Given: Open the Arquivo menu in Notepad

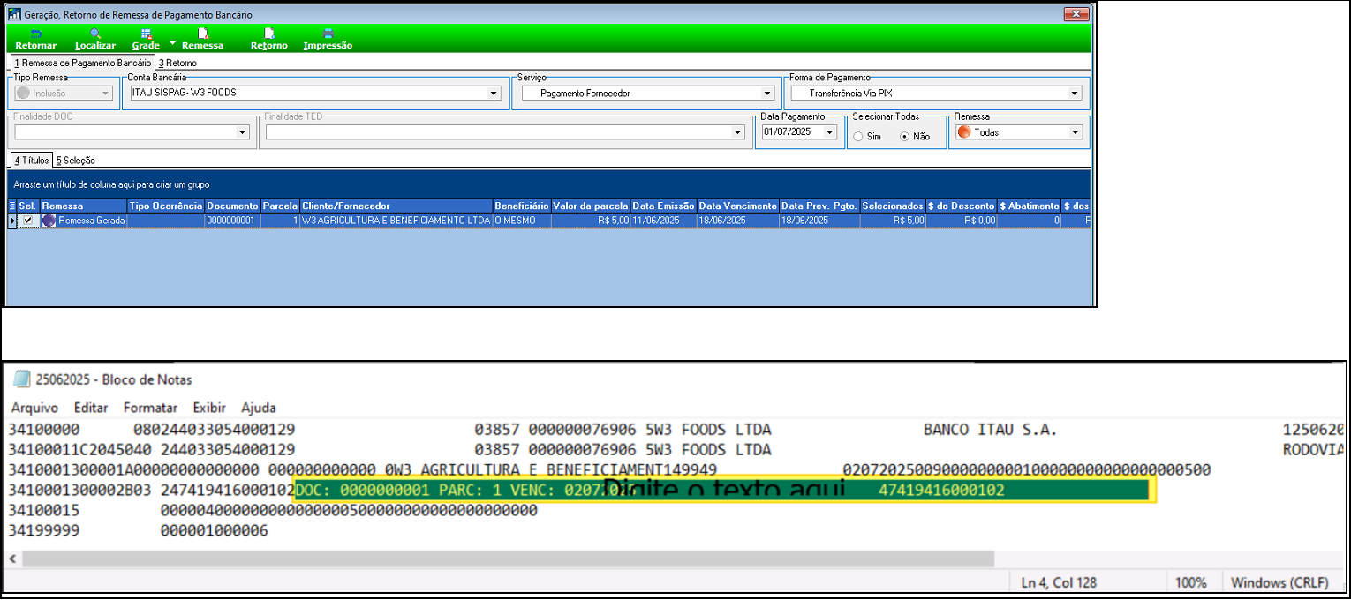Looking at the screenshot, I should [x=34, y=408].
